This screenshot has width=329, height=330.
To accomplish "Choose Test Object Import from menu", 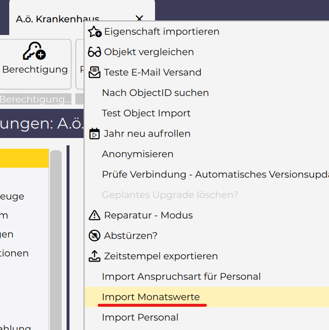I will 146,113.
